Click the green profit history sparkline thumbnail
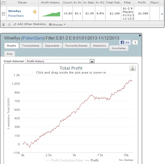Viewport: 165px width, 164px height. (x=50, y=14)
